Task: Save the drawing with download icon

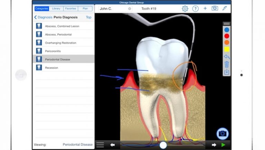Action: pyautogui.click(x=227, y=72)
